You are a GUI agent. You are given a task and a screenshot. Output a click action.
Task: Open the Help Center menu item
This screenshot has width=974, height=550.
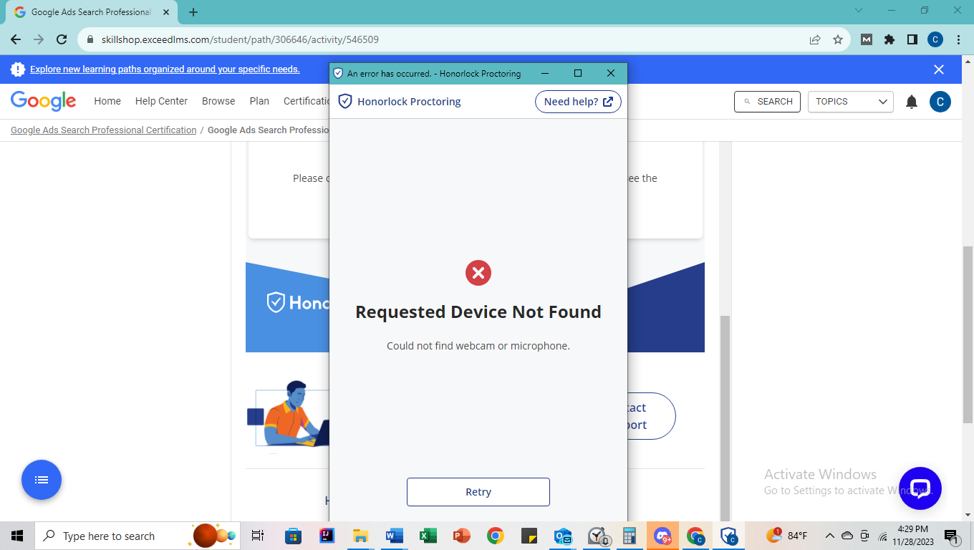pyautogui.click(x=161, y=101)
